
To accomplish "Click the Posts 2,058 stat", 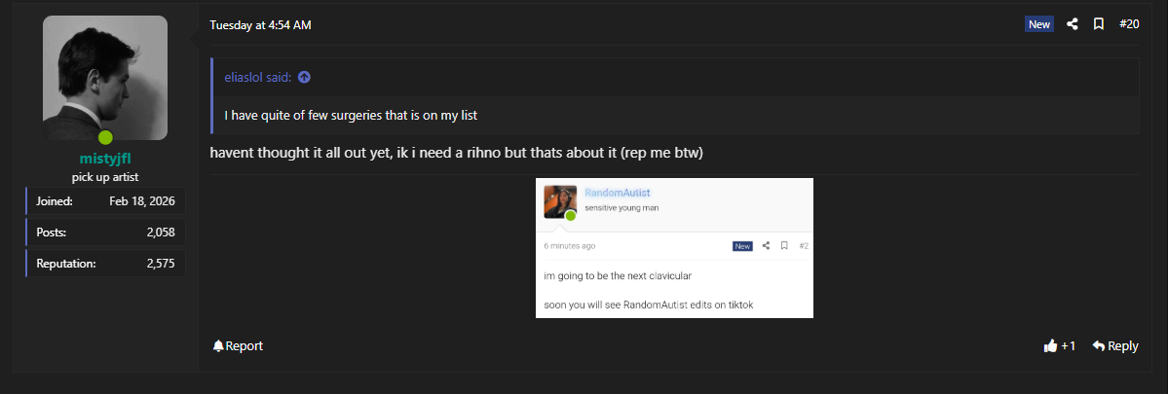I will click(x=105, y=232).
